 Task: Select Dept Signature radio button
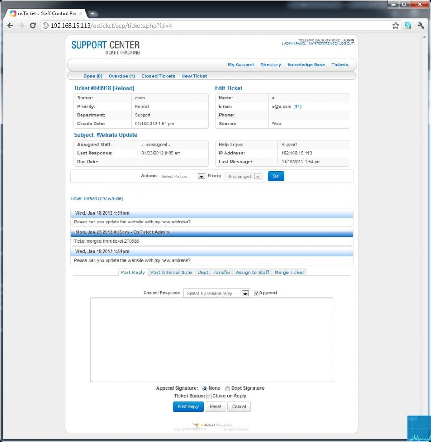[x=227, y=389]
